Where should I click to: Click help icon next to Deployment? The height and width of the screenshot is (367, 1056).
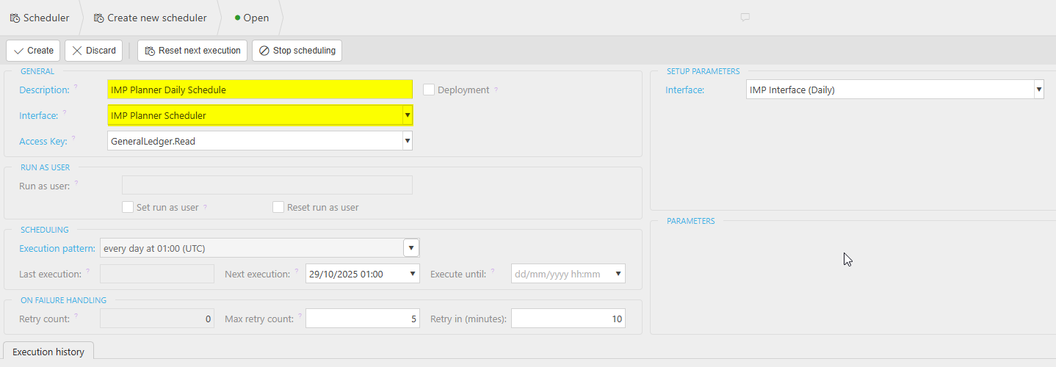496,90
